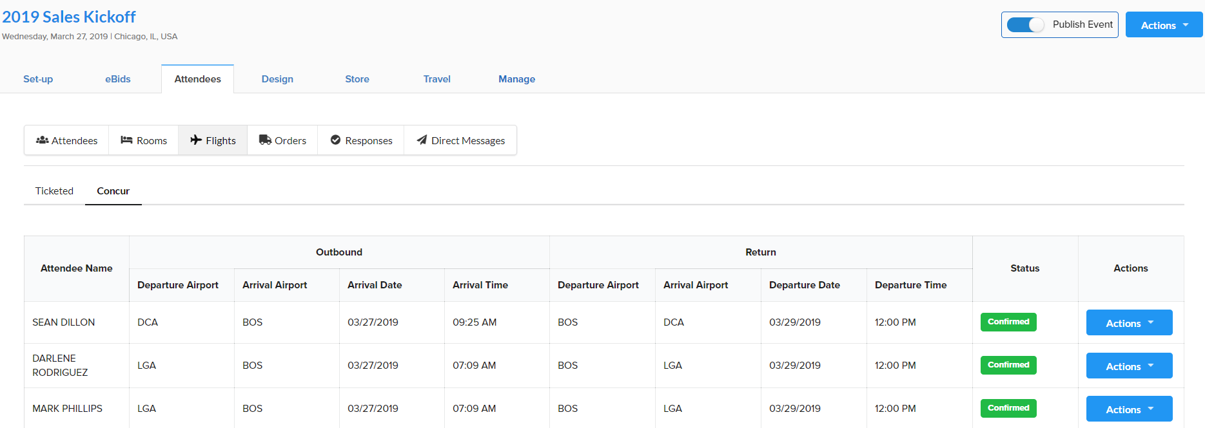Click the Mark Phillips attendee name cell
The image size is (1205, 428).
(x=68, y=409)
